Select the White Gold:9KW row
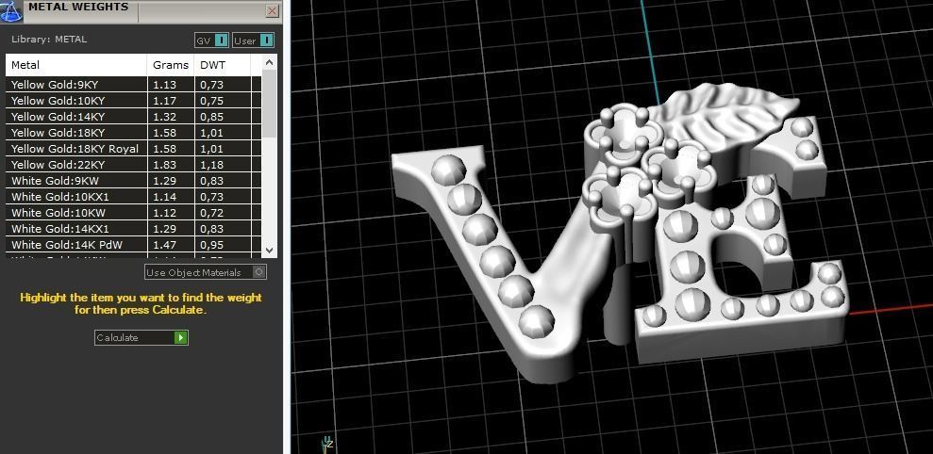This screenshot has height=454, width=933. (134, 181)
